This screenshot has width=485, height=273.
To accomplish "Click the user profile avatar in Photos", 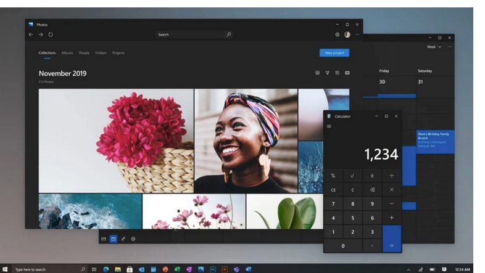I will coord(347,35).
